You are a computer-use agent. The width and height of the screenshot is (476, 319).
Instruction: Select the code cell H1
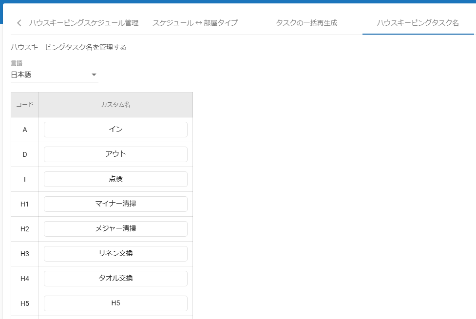[25, 204]
